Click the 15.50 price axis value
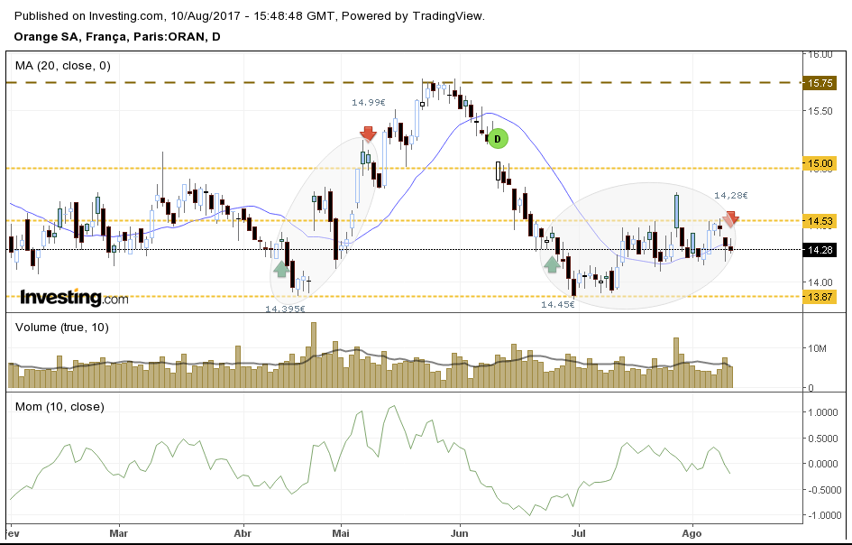This screenshot has width=852, height=545. [820, 111]
